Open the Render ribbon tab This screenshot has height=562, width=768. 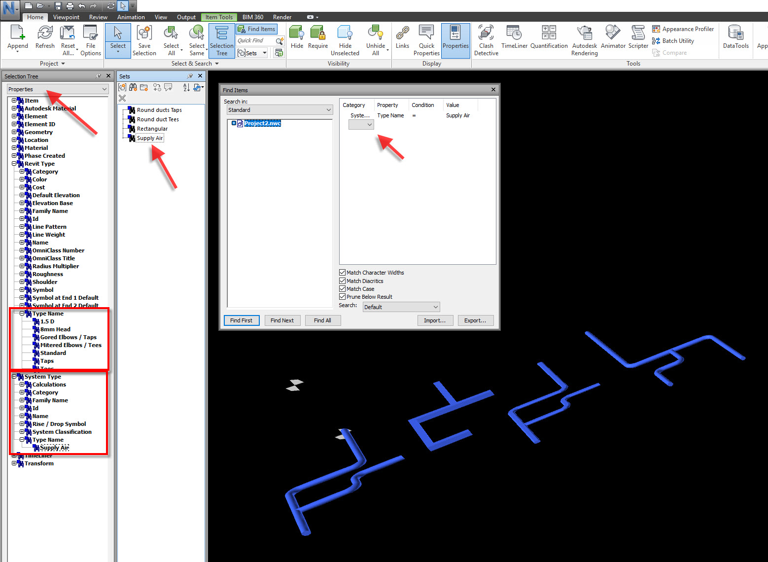pos(282,17)
